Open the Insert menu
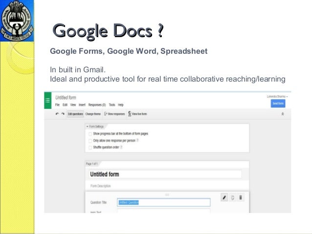Viewport: 312px width, 234px height. (82, 105)
